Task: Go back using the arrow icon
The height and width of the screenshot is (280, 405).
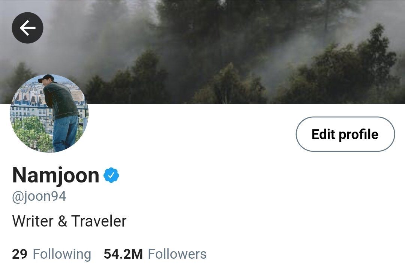Action: 27,28
